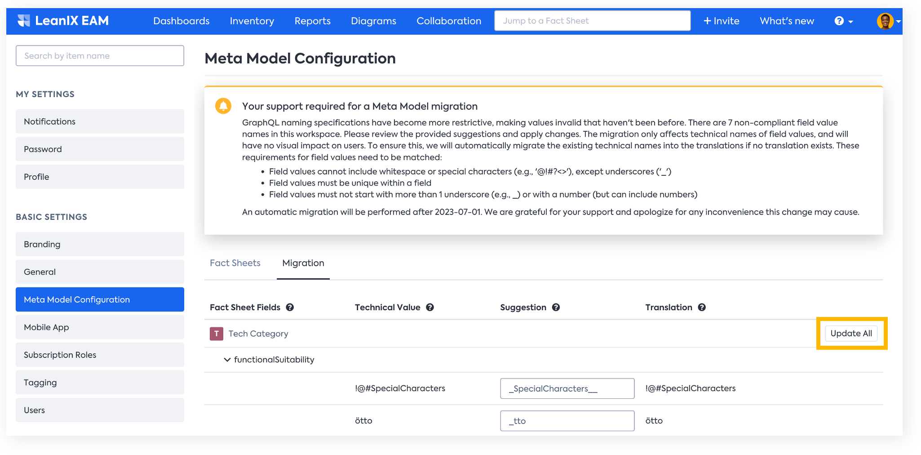This screenshot has width=921, height=455.
Task: Open General settings
Action: [100, 272]
